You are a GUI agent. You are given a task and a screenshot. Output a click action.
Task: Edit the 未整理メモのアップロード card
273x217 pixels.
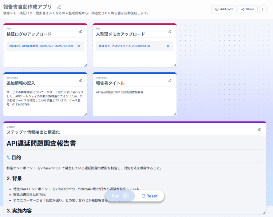(170, 31)
